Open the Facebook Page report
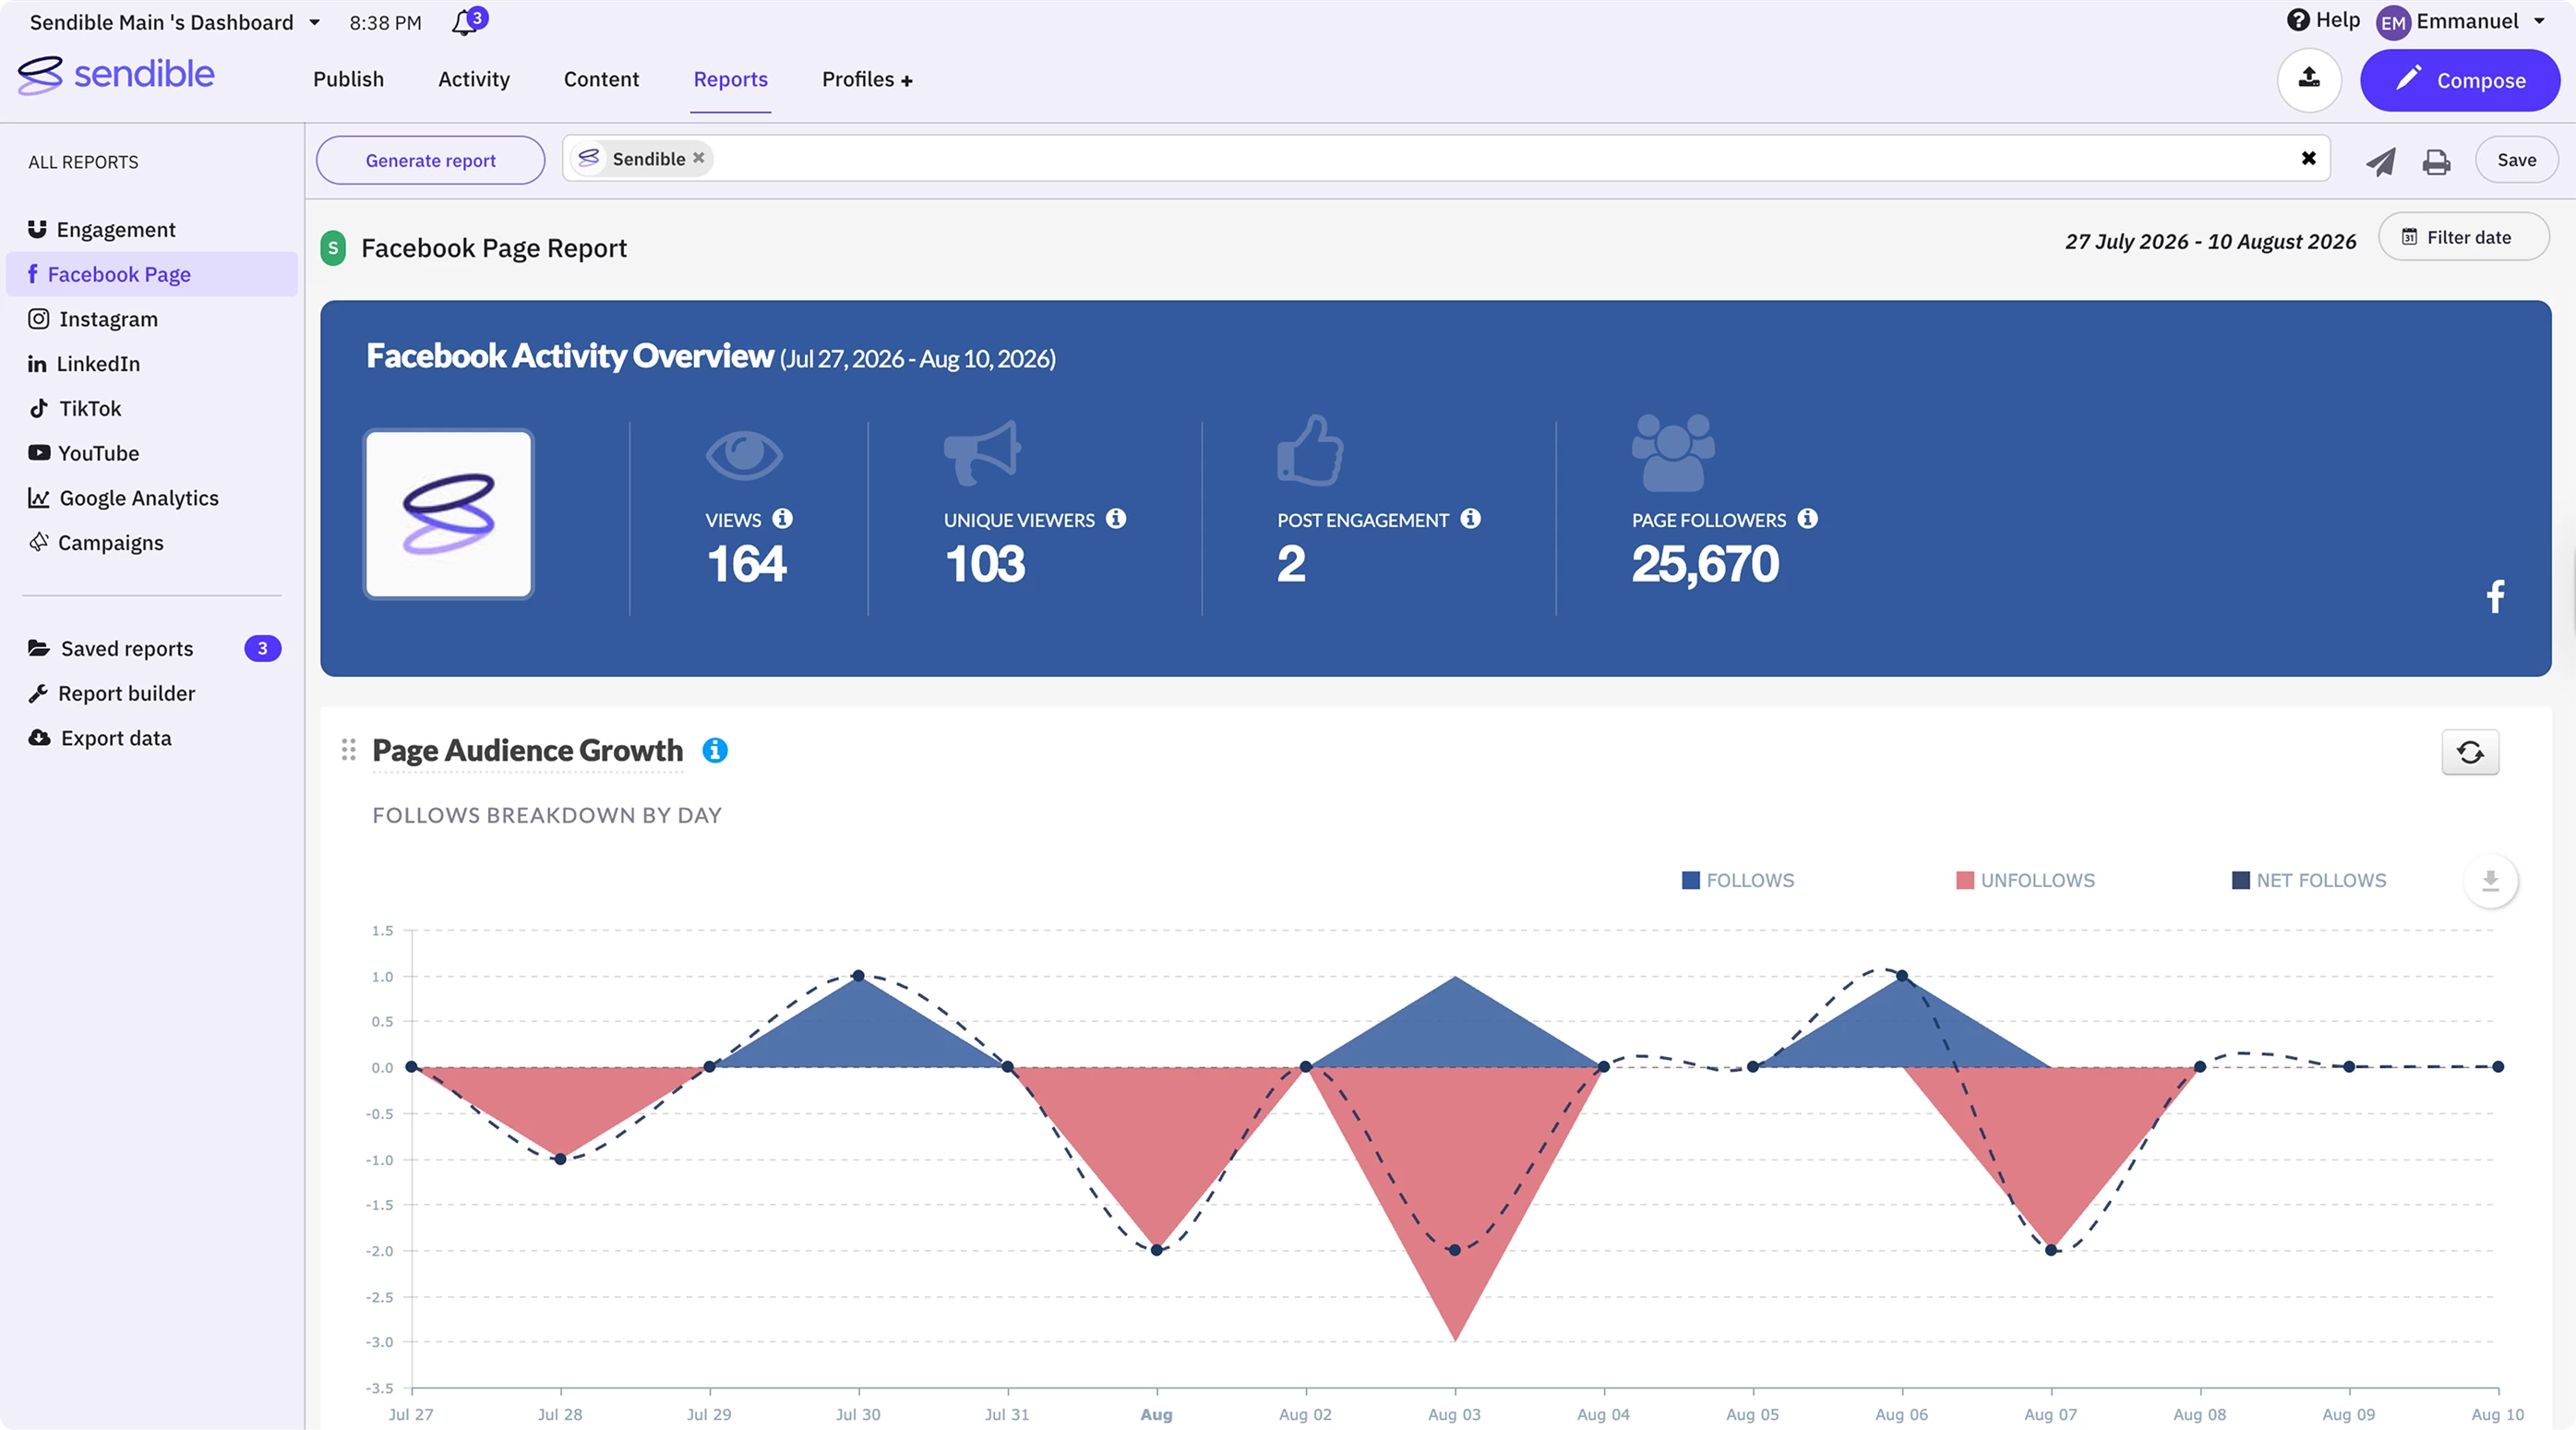 (152, 274)
